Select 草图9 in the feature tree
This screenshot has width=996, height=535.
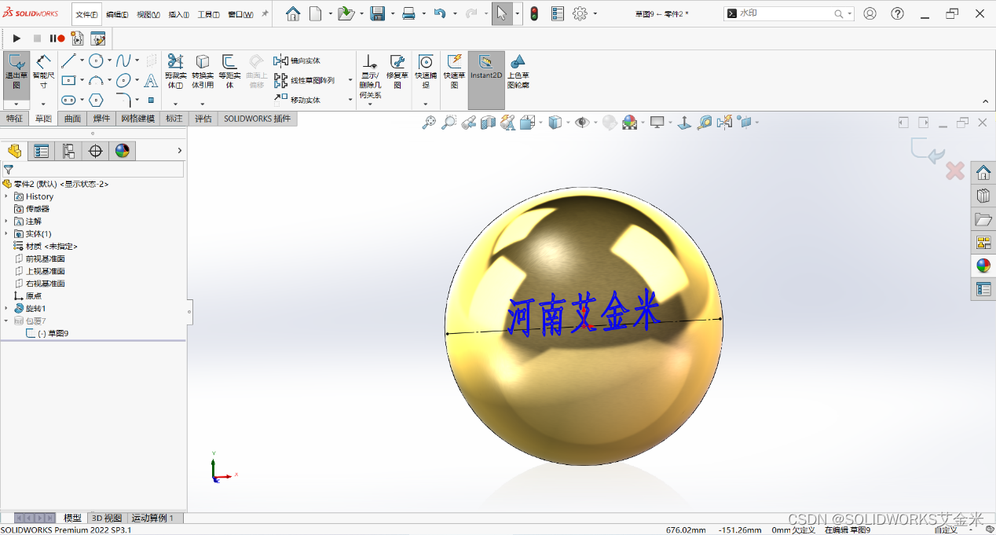tap(53, 333)
